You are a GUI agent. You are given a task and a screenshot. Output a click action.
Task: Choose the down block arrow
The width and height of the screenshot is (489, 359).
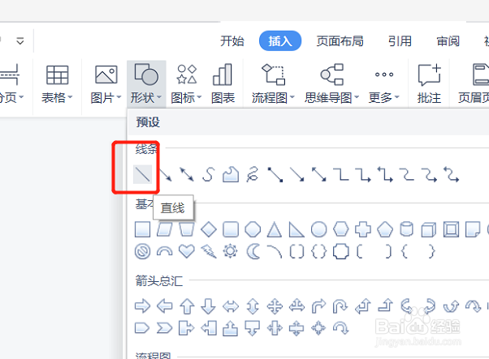[208, 306]
